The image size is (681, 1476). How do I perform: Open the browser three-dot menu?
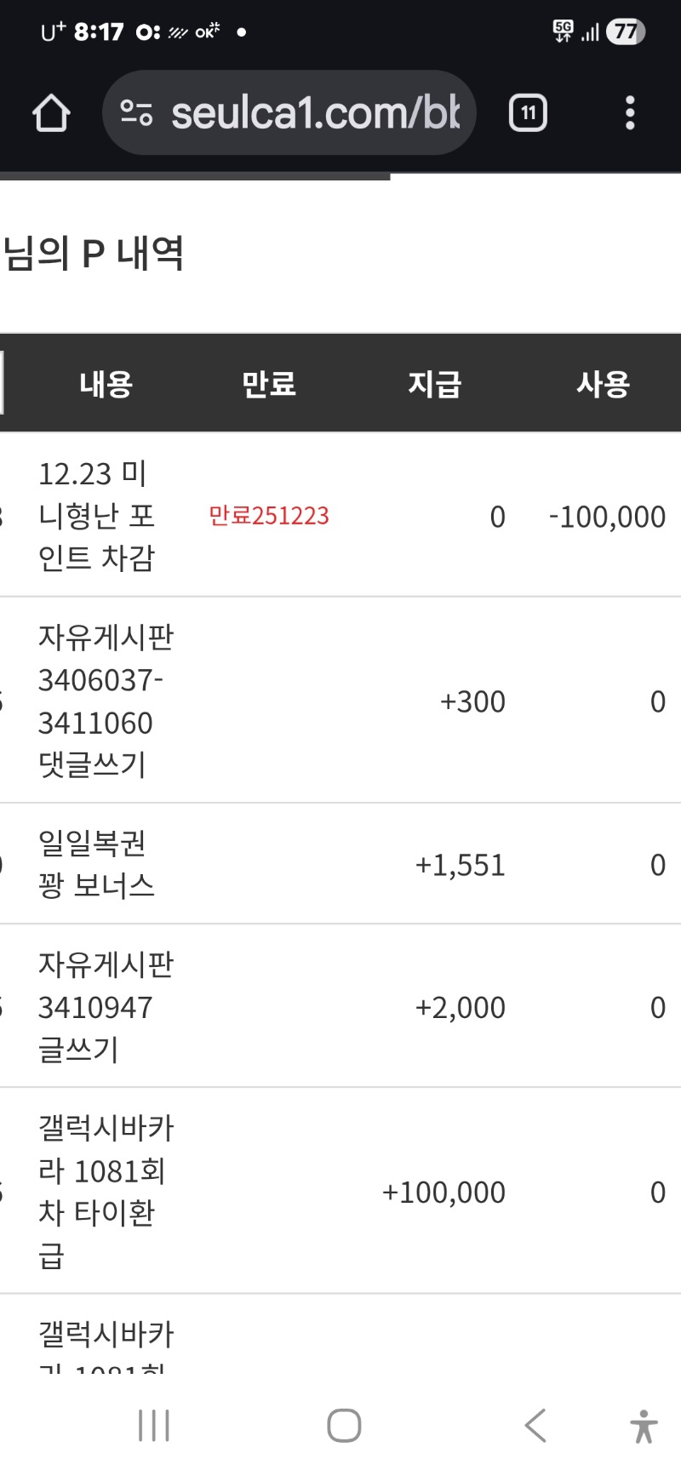tap(630, 113)
